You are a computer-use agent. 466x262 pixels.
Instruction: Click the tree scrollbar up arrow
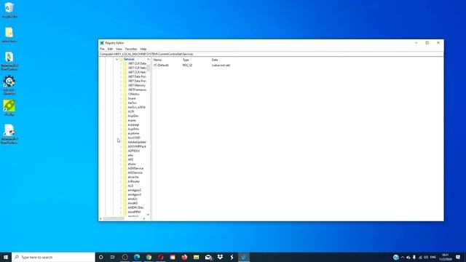pyautogui.click(x=148, y=60)
